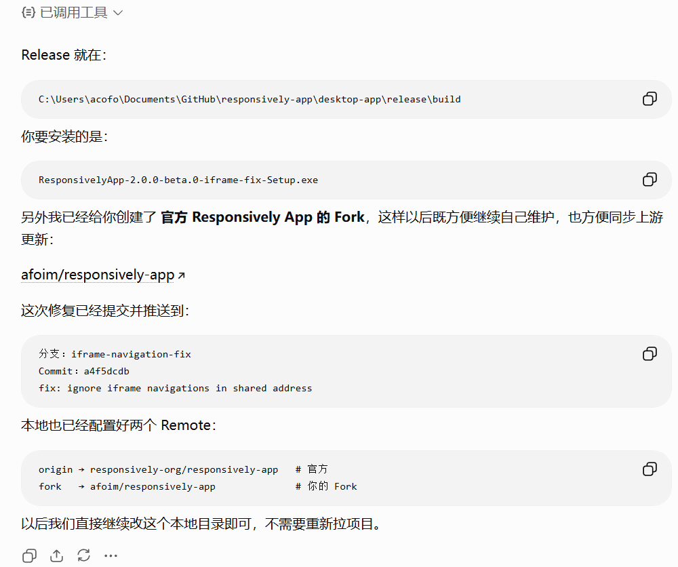Image resolution: width=678 pixels, height=567 pixels.
Task: Copy the origin and fork remotes block
Action: (x=650, y=469)
